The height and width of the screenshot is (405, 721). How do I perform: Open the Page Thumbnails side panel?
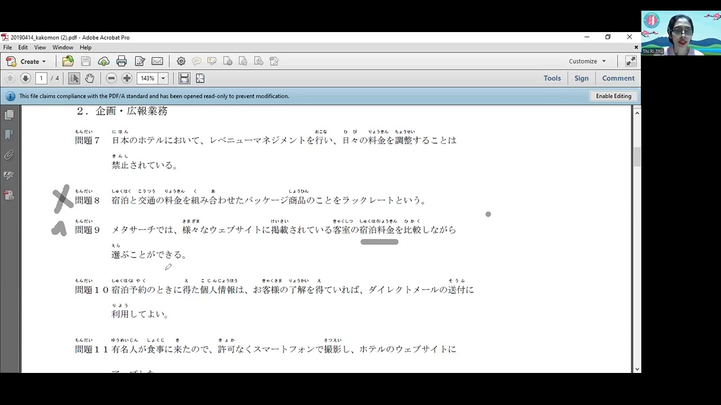(8, 115)
